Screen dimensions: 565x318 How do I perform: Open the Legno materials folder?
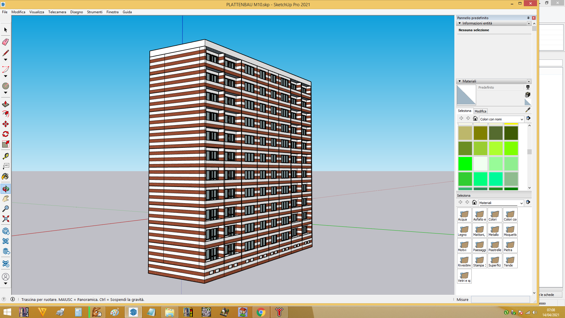464,230
